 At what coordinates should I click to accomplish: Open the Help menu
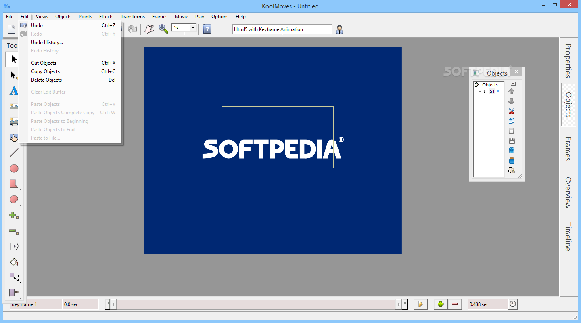click(x=240, y=17)
